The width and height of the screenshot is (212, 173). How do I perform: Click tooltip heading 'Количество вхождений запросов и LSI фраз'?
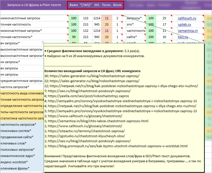coord(92,71)
